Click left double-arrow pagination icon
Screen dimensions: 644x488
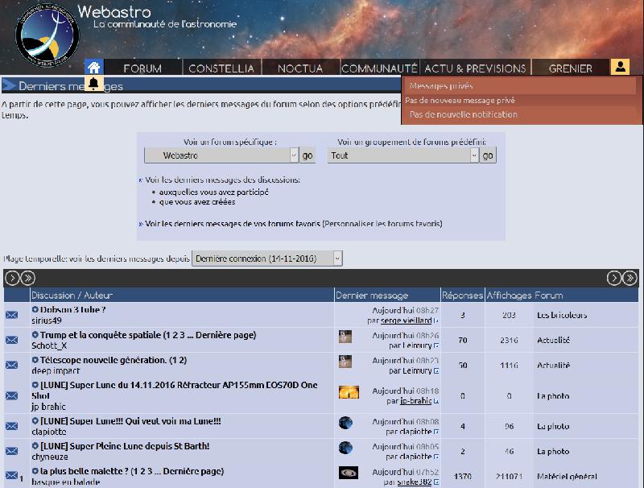click(28, 278)
